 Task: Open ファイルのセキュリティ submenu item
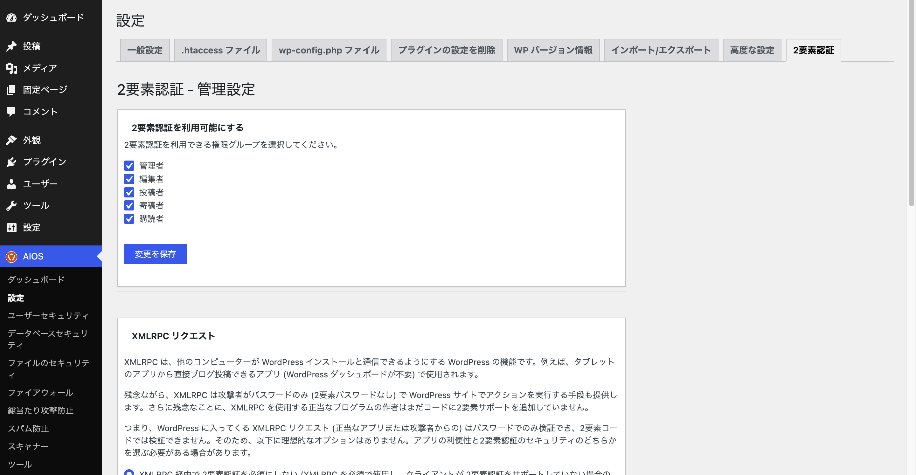[x=49, y=369]
